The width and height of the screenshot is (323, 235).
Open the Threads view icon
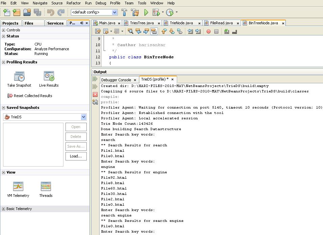tap(46, 186)
